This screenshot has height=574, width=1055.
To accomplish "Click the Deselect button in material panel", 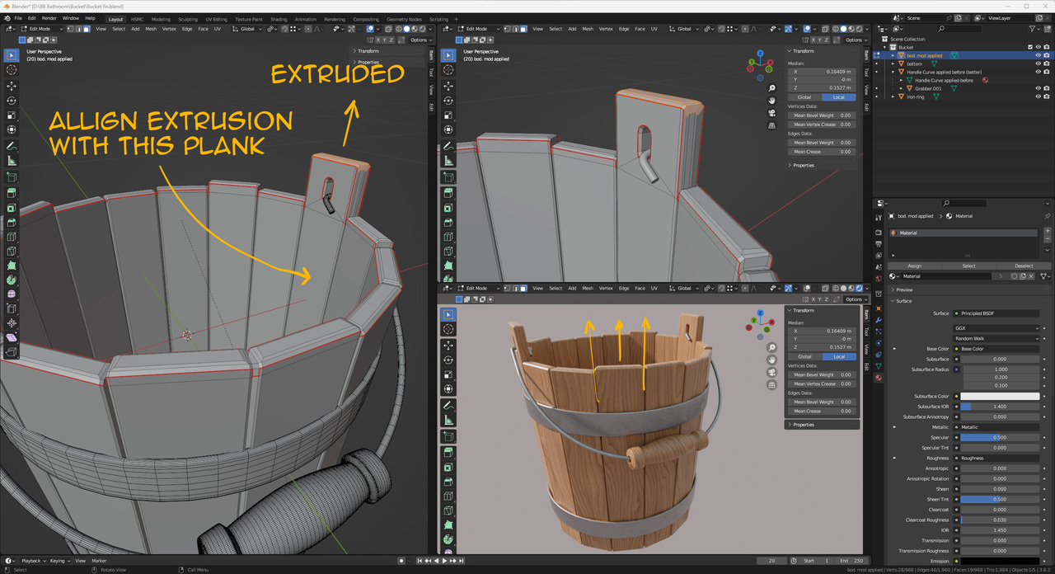I will [1024, 266].
